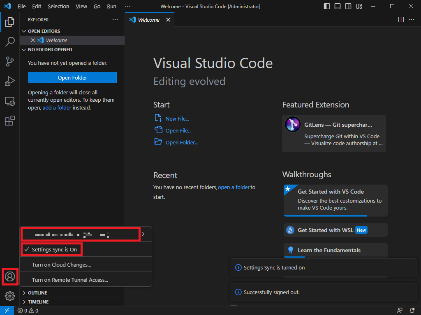Open the Run and Debug view
This screenshot has height=315, width=421.
click(x=10, y=81)
